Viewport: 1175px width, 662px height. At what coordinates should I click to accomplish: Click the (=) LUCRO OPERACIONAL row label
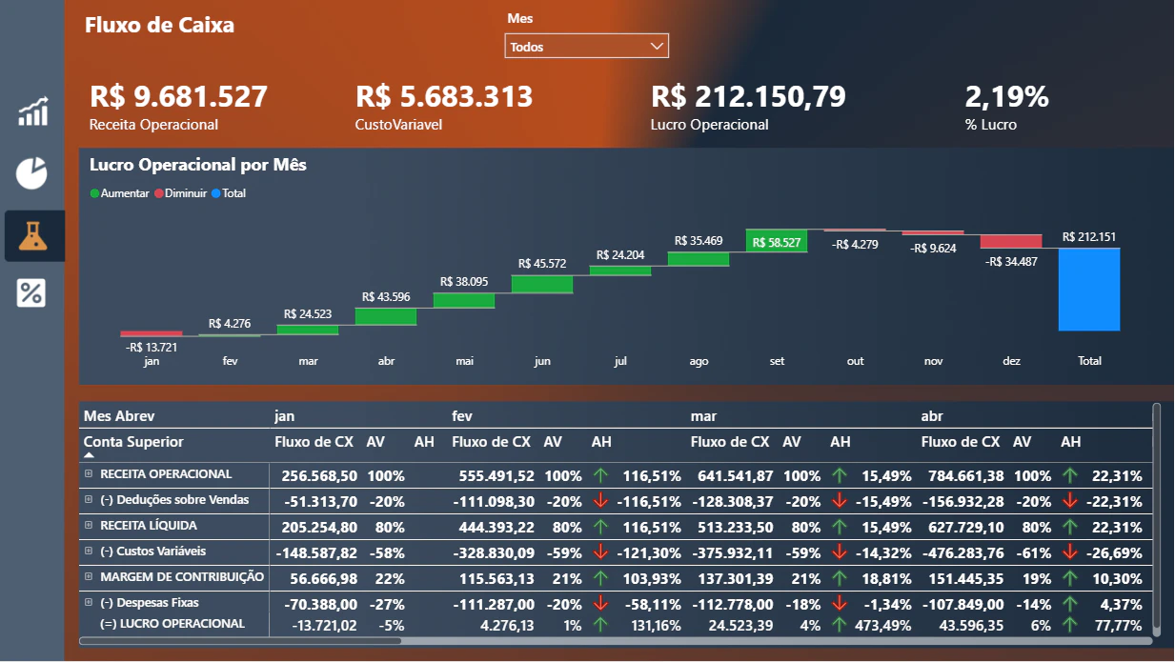(172, 624)
